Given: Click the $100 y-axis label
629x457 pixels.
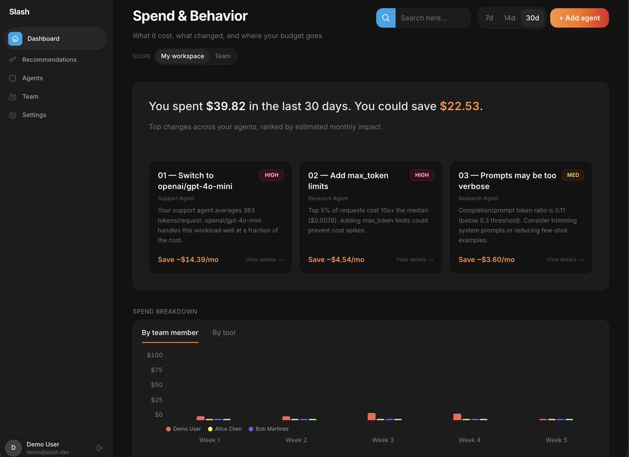Looking at the screenshot, I should click(x=155, y=355).
